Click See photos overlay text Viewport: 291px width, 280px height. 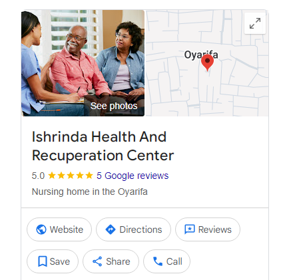click(114, 106)
